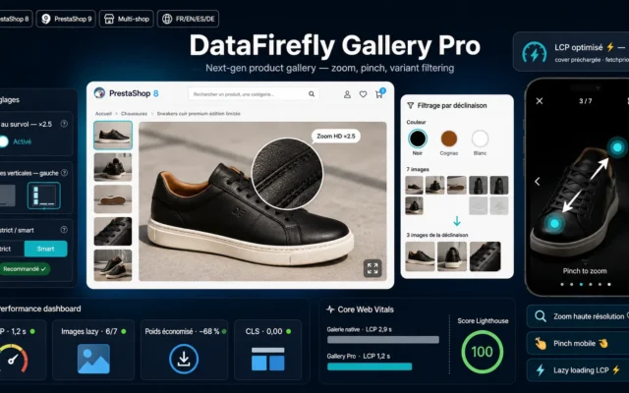Click the PrestaShop 9 badge

(x=66, y=19)
